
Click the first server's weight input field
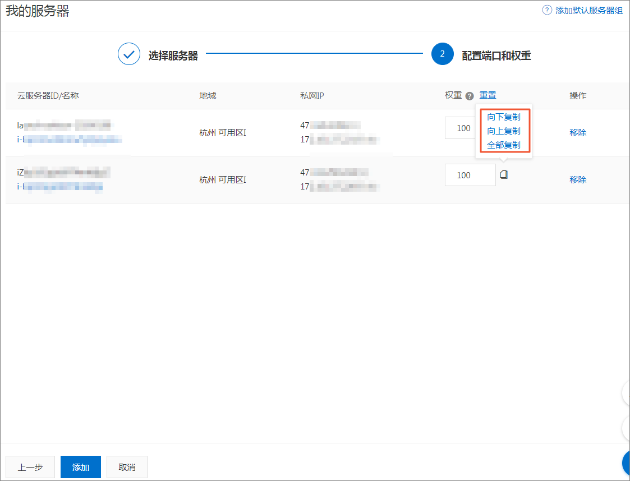click(461, 128)
